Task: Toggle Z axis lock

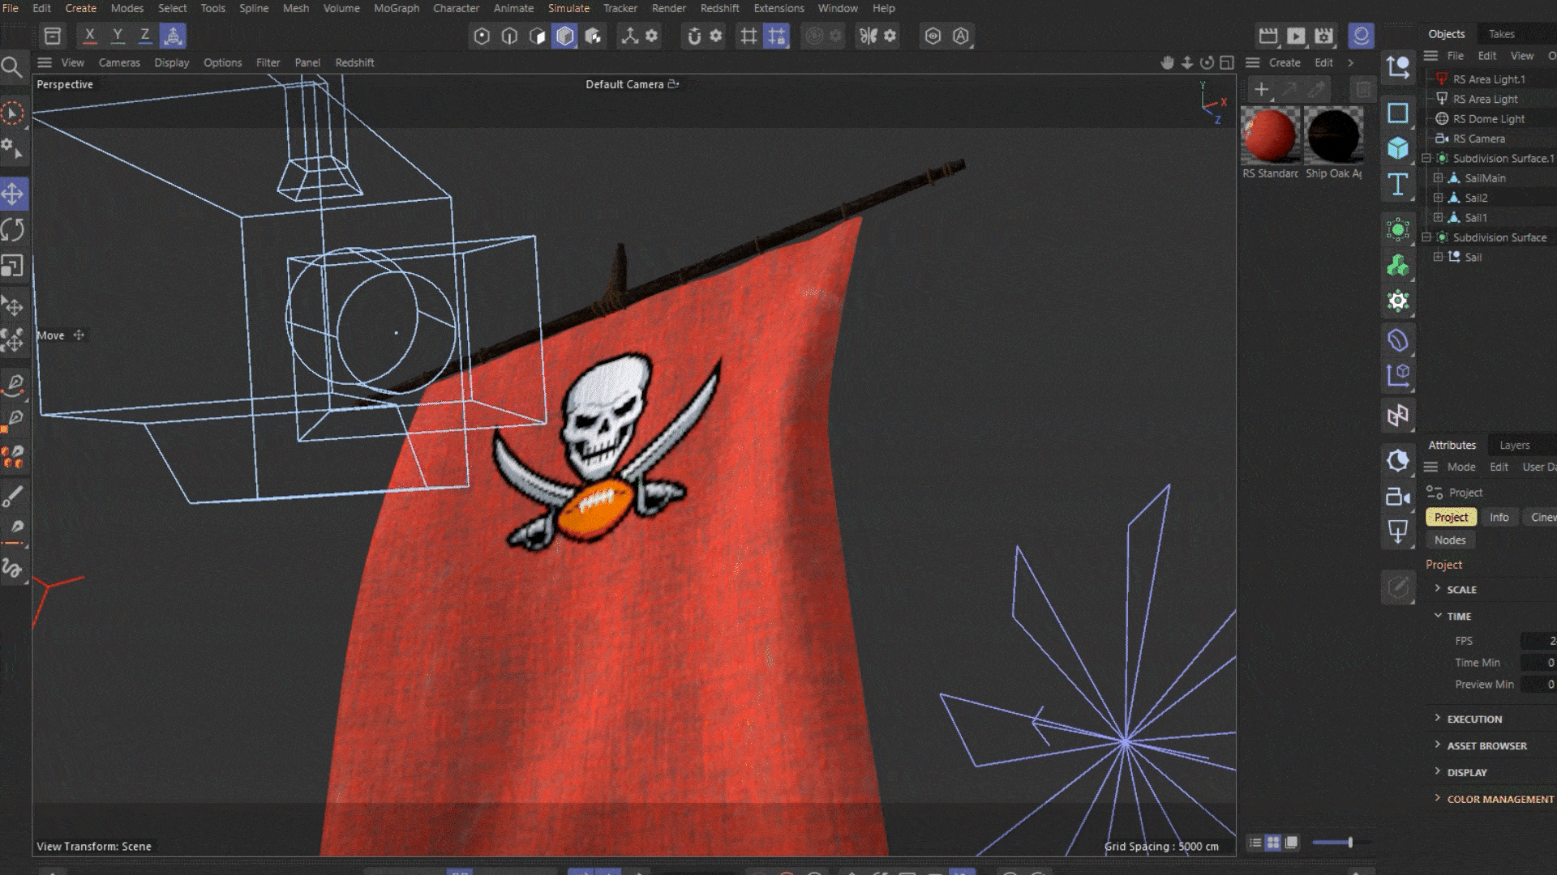Action: pyautogui.click(x=145, y=36)
